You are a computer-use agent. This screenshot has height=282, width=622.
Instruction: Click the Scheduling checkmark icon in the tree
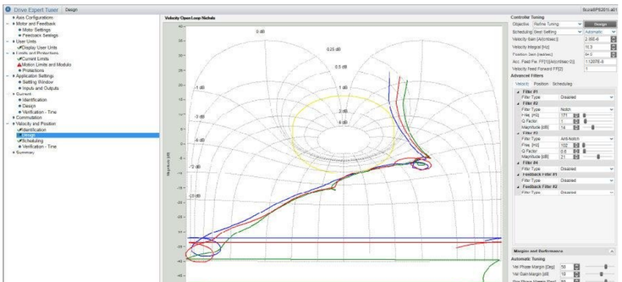point(19,141)
